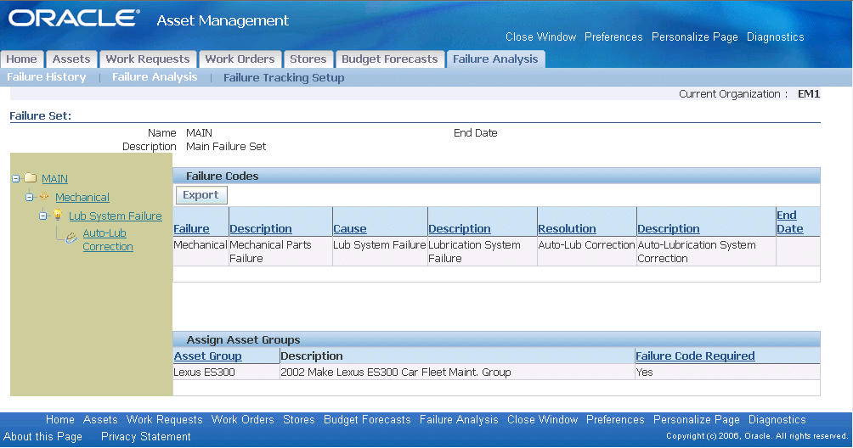The width and height of the screenshot is (853, 448).
Task: Collapse the Mechanical tree node
Action: point(30,197)
